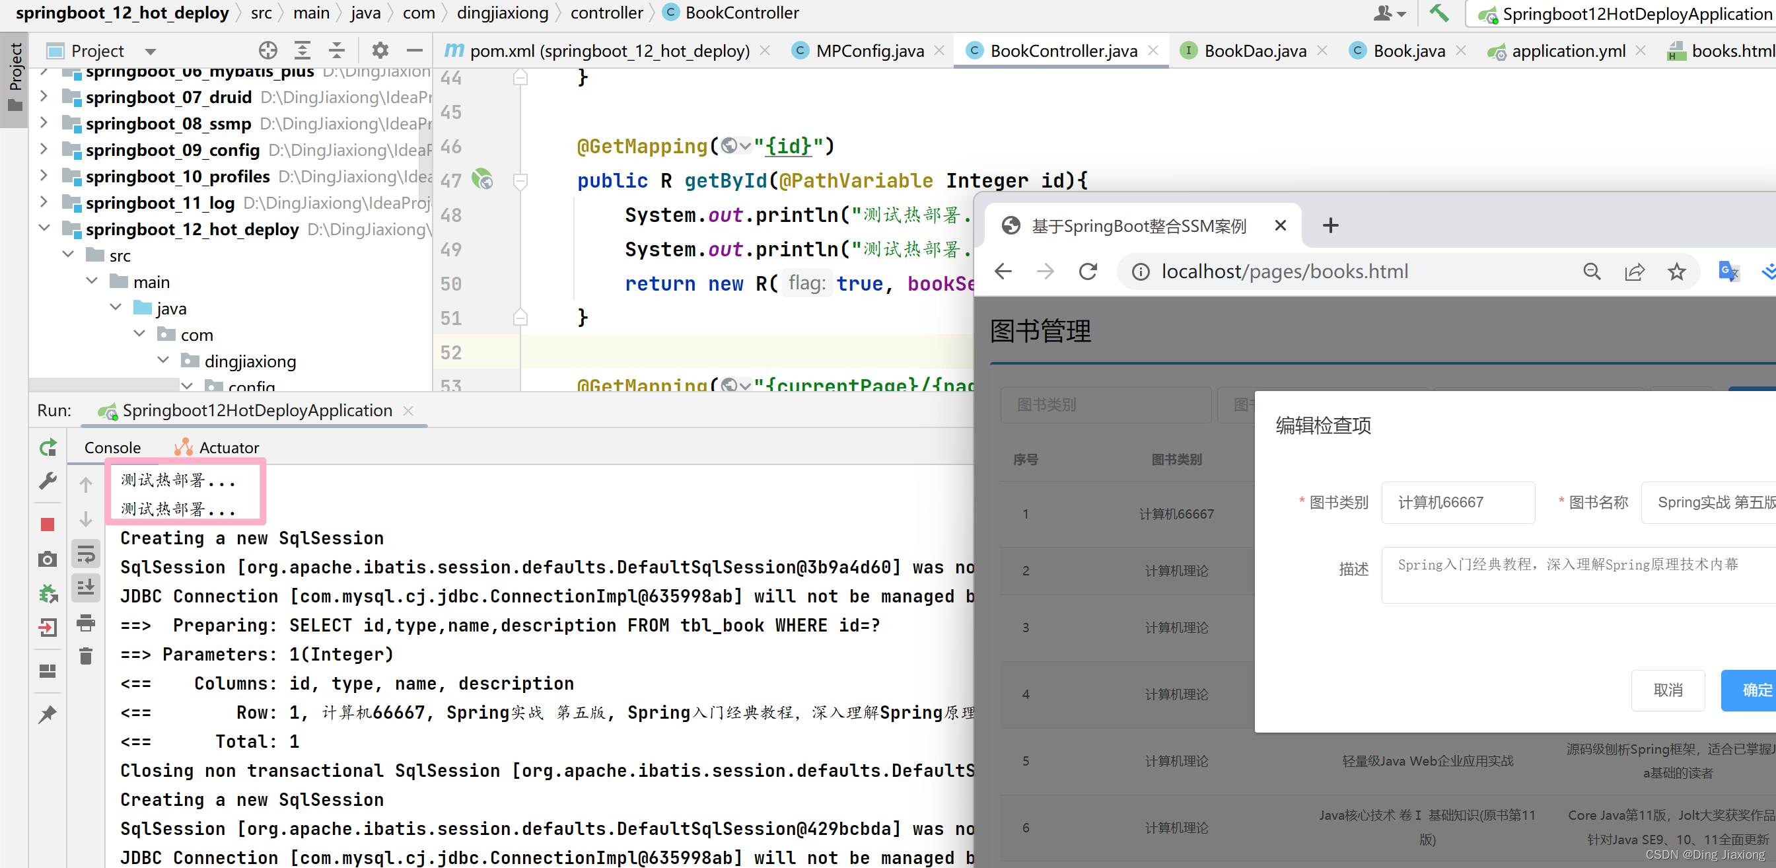This screenshot has width=1776, height=868.
Task: Click the 图书类别 input field showing 计算机66667
Action: [1457, 502]
